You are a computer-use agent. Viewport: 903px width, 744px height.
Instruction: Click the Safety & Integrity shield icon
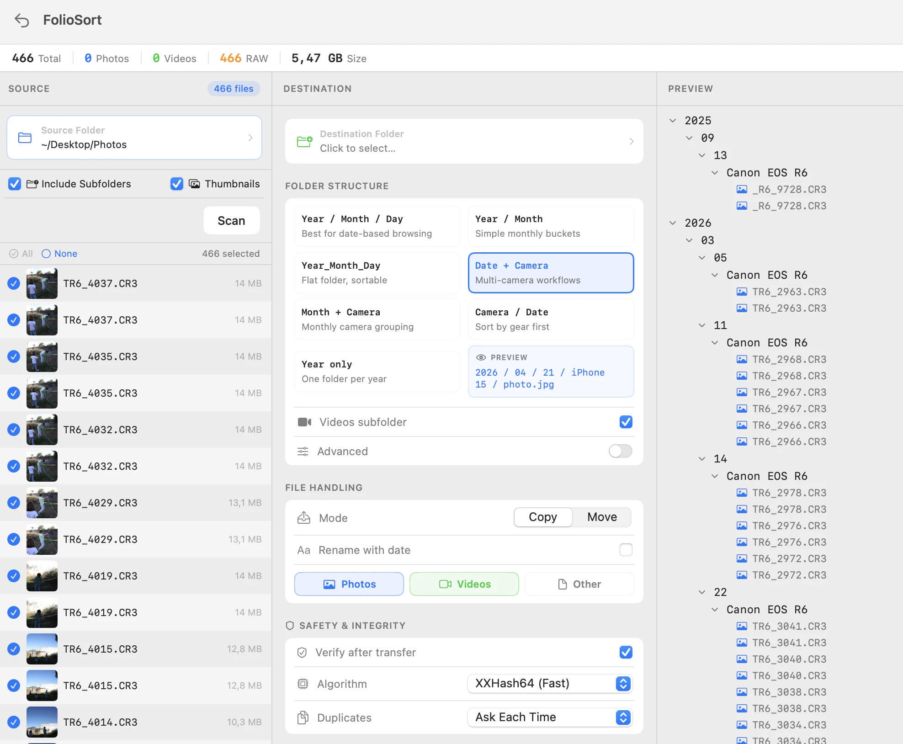click(x=290, y=626)
